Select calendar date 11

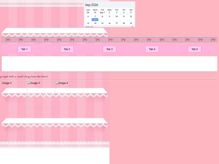tap(124, 17)
